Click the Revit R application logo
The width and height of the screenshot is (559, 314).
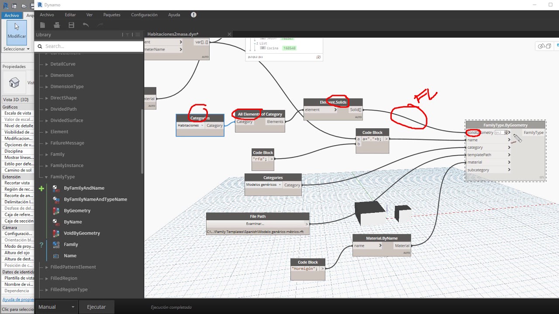(5, 6)
